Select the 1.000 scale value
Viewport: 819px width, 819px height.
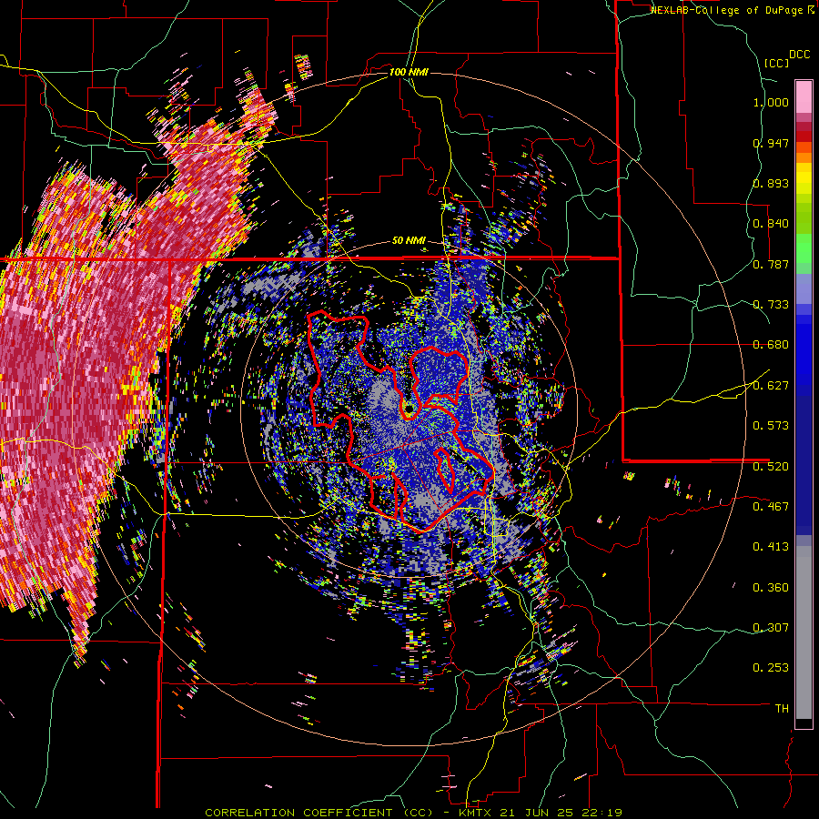[x=771, y=102]
